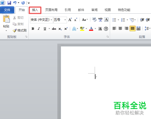Click into the 宋体 font name box

(40, 20)
